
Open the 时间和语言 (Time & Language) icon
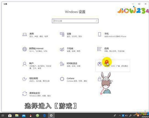coord(62,64)
